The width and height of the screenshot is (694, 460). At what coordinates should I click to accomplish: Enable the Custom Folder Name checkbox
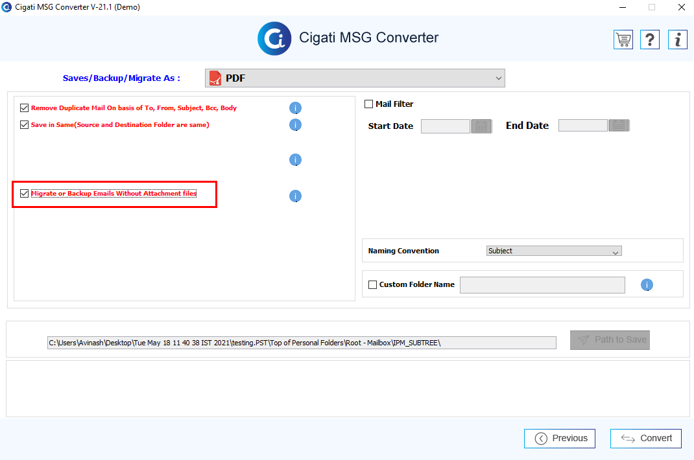tap(373, 285)
